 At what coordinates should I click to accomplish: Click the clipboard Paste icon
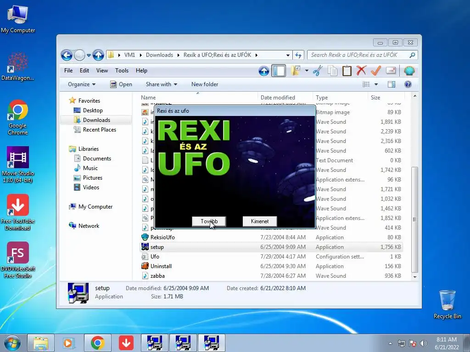(347, 71)
